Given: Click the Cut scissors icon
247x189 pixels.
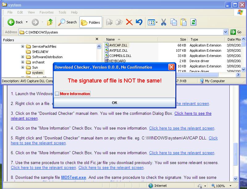Looking at the screenshot, I should (x=164, y=22).
